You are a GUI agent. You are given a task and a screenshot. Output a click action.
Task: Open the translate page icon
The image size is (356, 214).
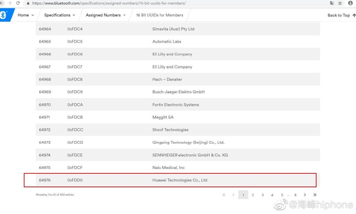coord(332,3)
